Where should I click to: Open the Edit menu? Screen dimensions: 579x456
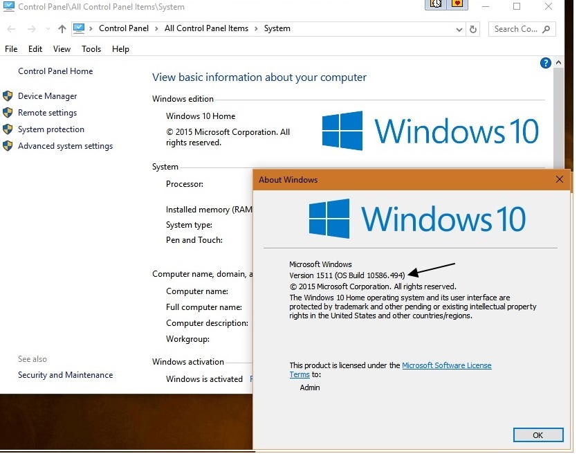[35, 49]
